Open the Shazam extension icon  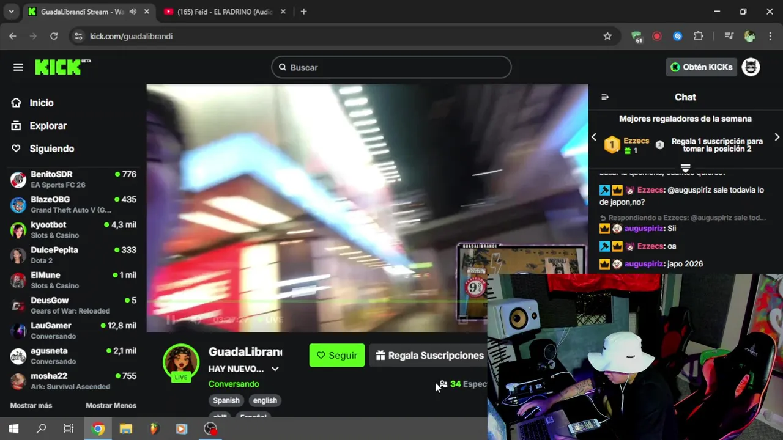point(677,36)
